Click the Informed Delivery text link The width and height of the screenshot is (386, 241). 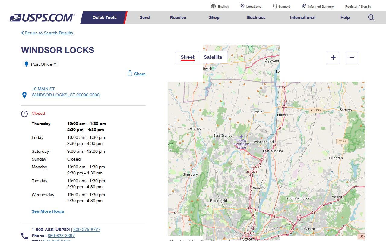point(321,6)
